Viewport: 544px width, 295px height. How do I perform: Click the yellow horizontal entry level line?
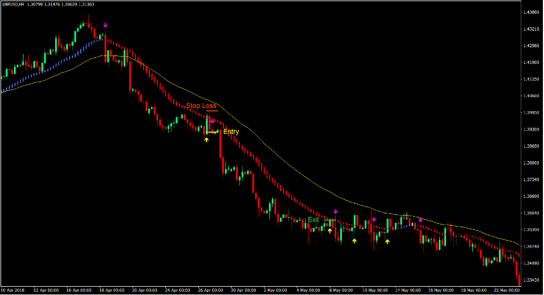pos(213,132)
